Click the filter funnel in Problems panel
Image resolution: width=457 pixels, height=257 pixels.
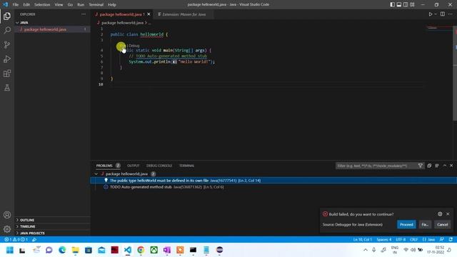[x=421, y=166]
